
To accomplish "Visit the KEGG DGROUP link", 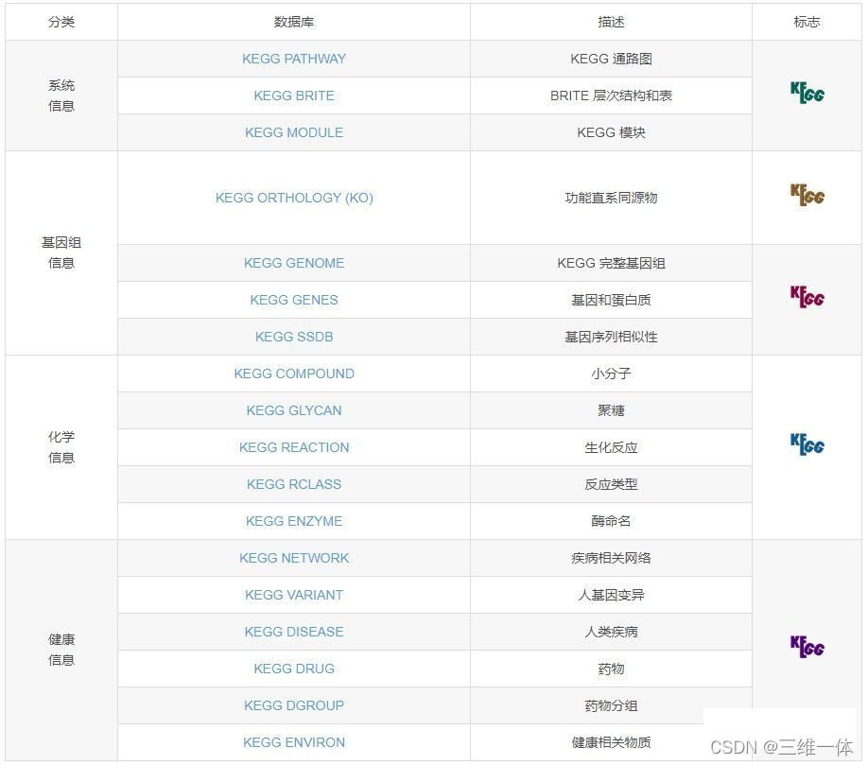I will pyautogui.click(x=294, y=705).
